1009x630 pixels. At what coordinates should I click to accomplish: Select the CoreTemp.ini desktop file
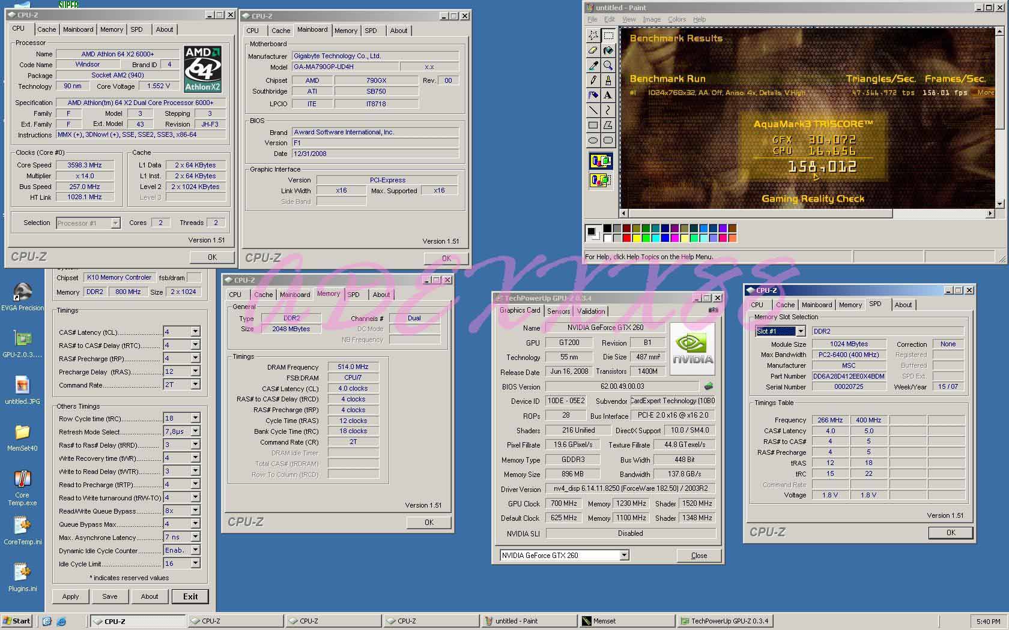point(22,531)
